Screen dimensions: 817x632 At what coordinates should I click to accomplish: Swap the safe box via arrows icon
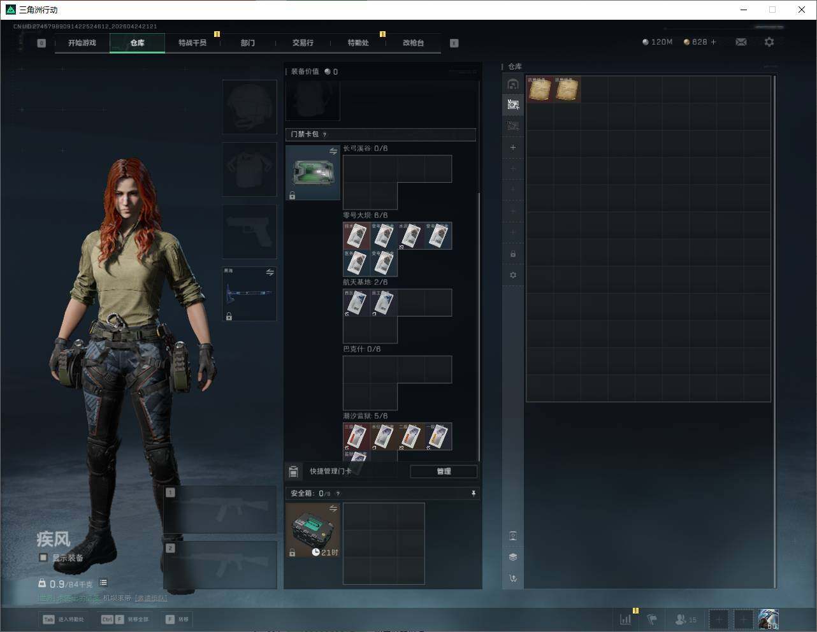333,508
